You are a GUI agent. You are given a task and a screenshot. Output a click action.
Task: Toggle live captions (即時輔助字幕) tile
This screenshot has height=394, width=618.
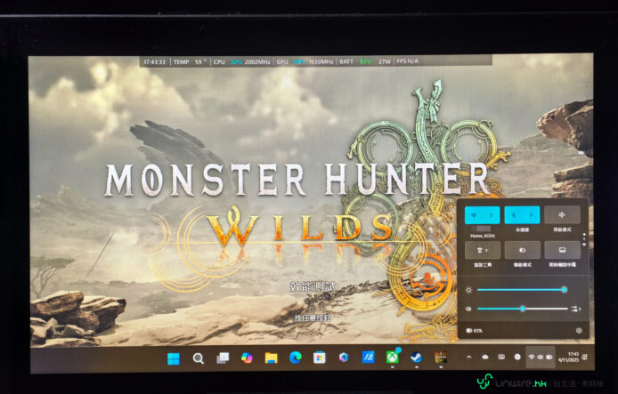563,250
